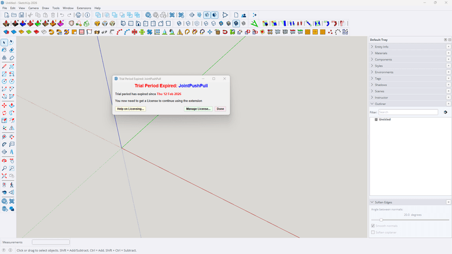This screenshot has height=254, width=452.
Task: Click the angle between normals slider handle
Action: [x=381, y=220]
